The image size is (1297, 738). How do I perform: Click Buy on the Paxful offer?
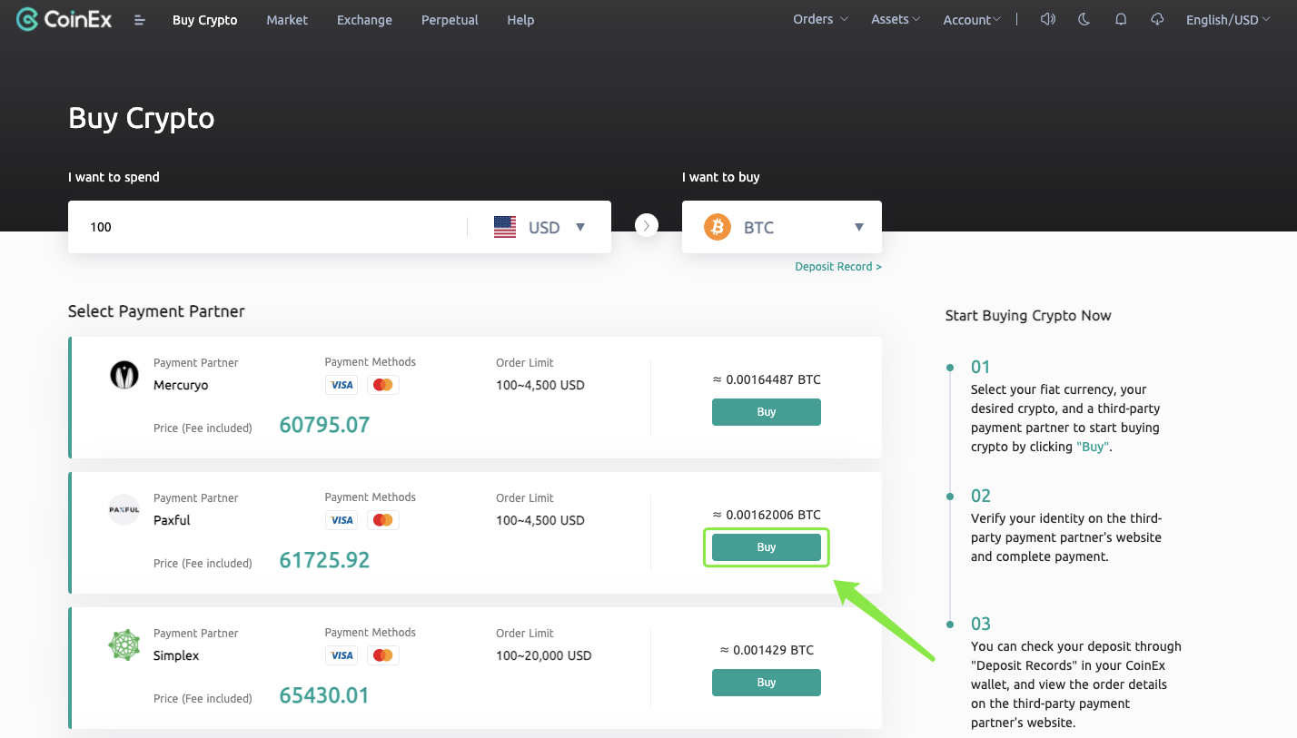point(766,546)
